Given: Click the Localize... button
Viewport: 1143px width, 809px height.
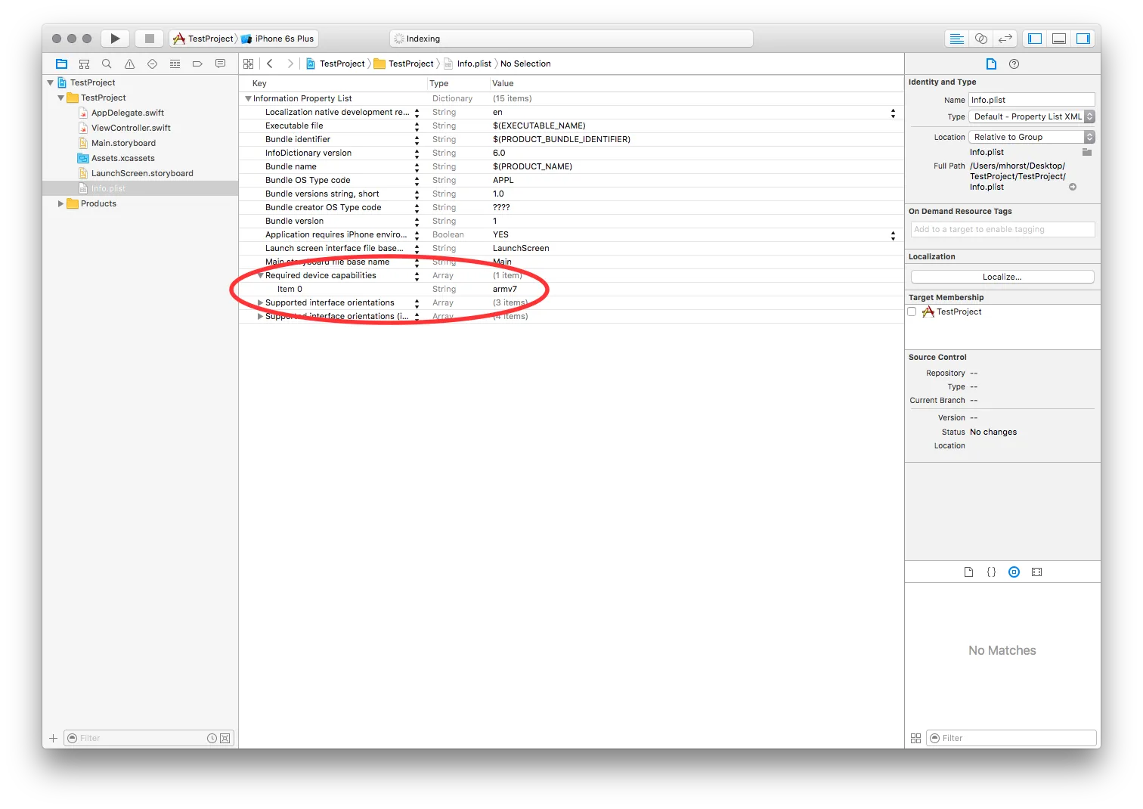Looking at the screenshot, I should pos(1002,277).
